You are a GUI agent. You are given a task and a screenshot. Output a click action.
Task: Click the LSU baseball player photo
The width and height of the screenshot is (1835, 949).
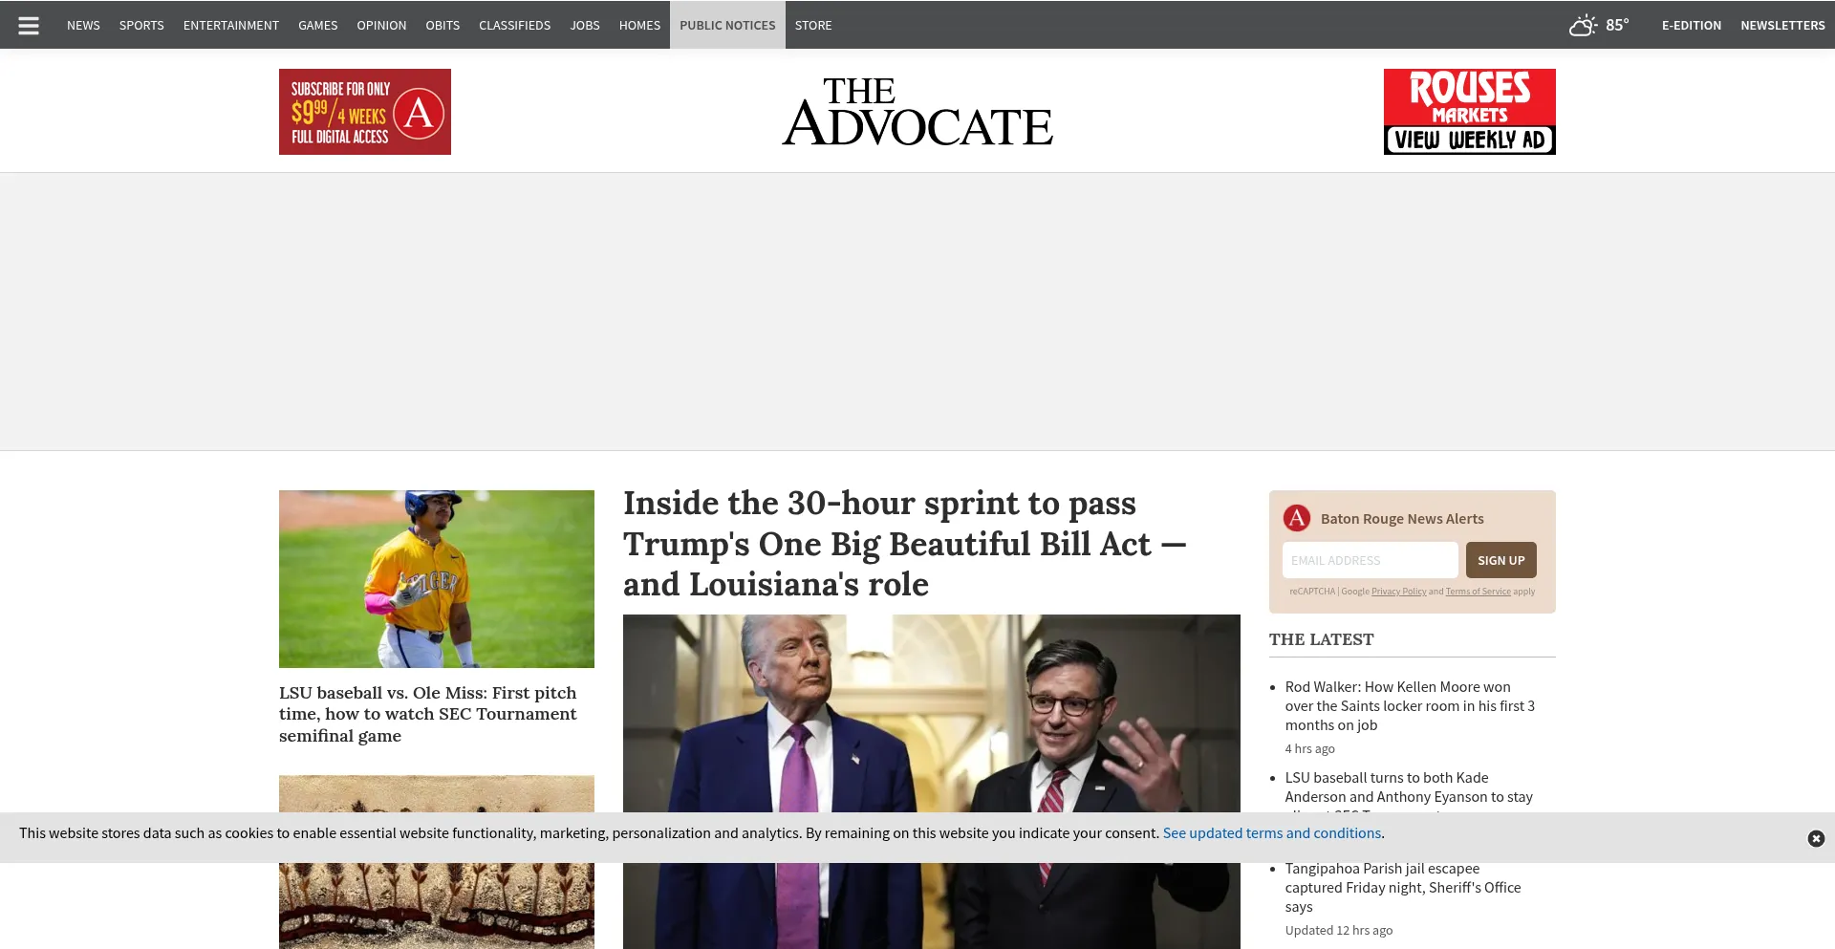(x=437, y=579)
